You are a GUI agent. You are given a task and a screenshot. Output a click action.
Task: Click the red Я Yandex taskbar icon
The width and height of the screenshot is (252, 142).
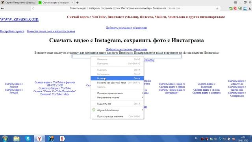[x=62, y=139]
